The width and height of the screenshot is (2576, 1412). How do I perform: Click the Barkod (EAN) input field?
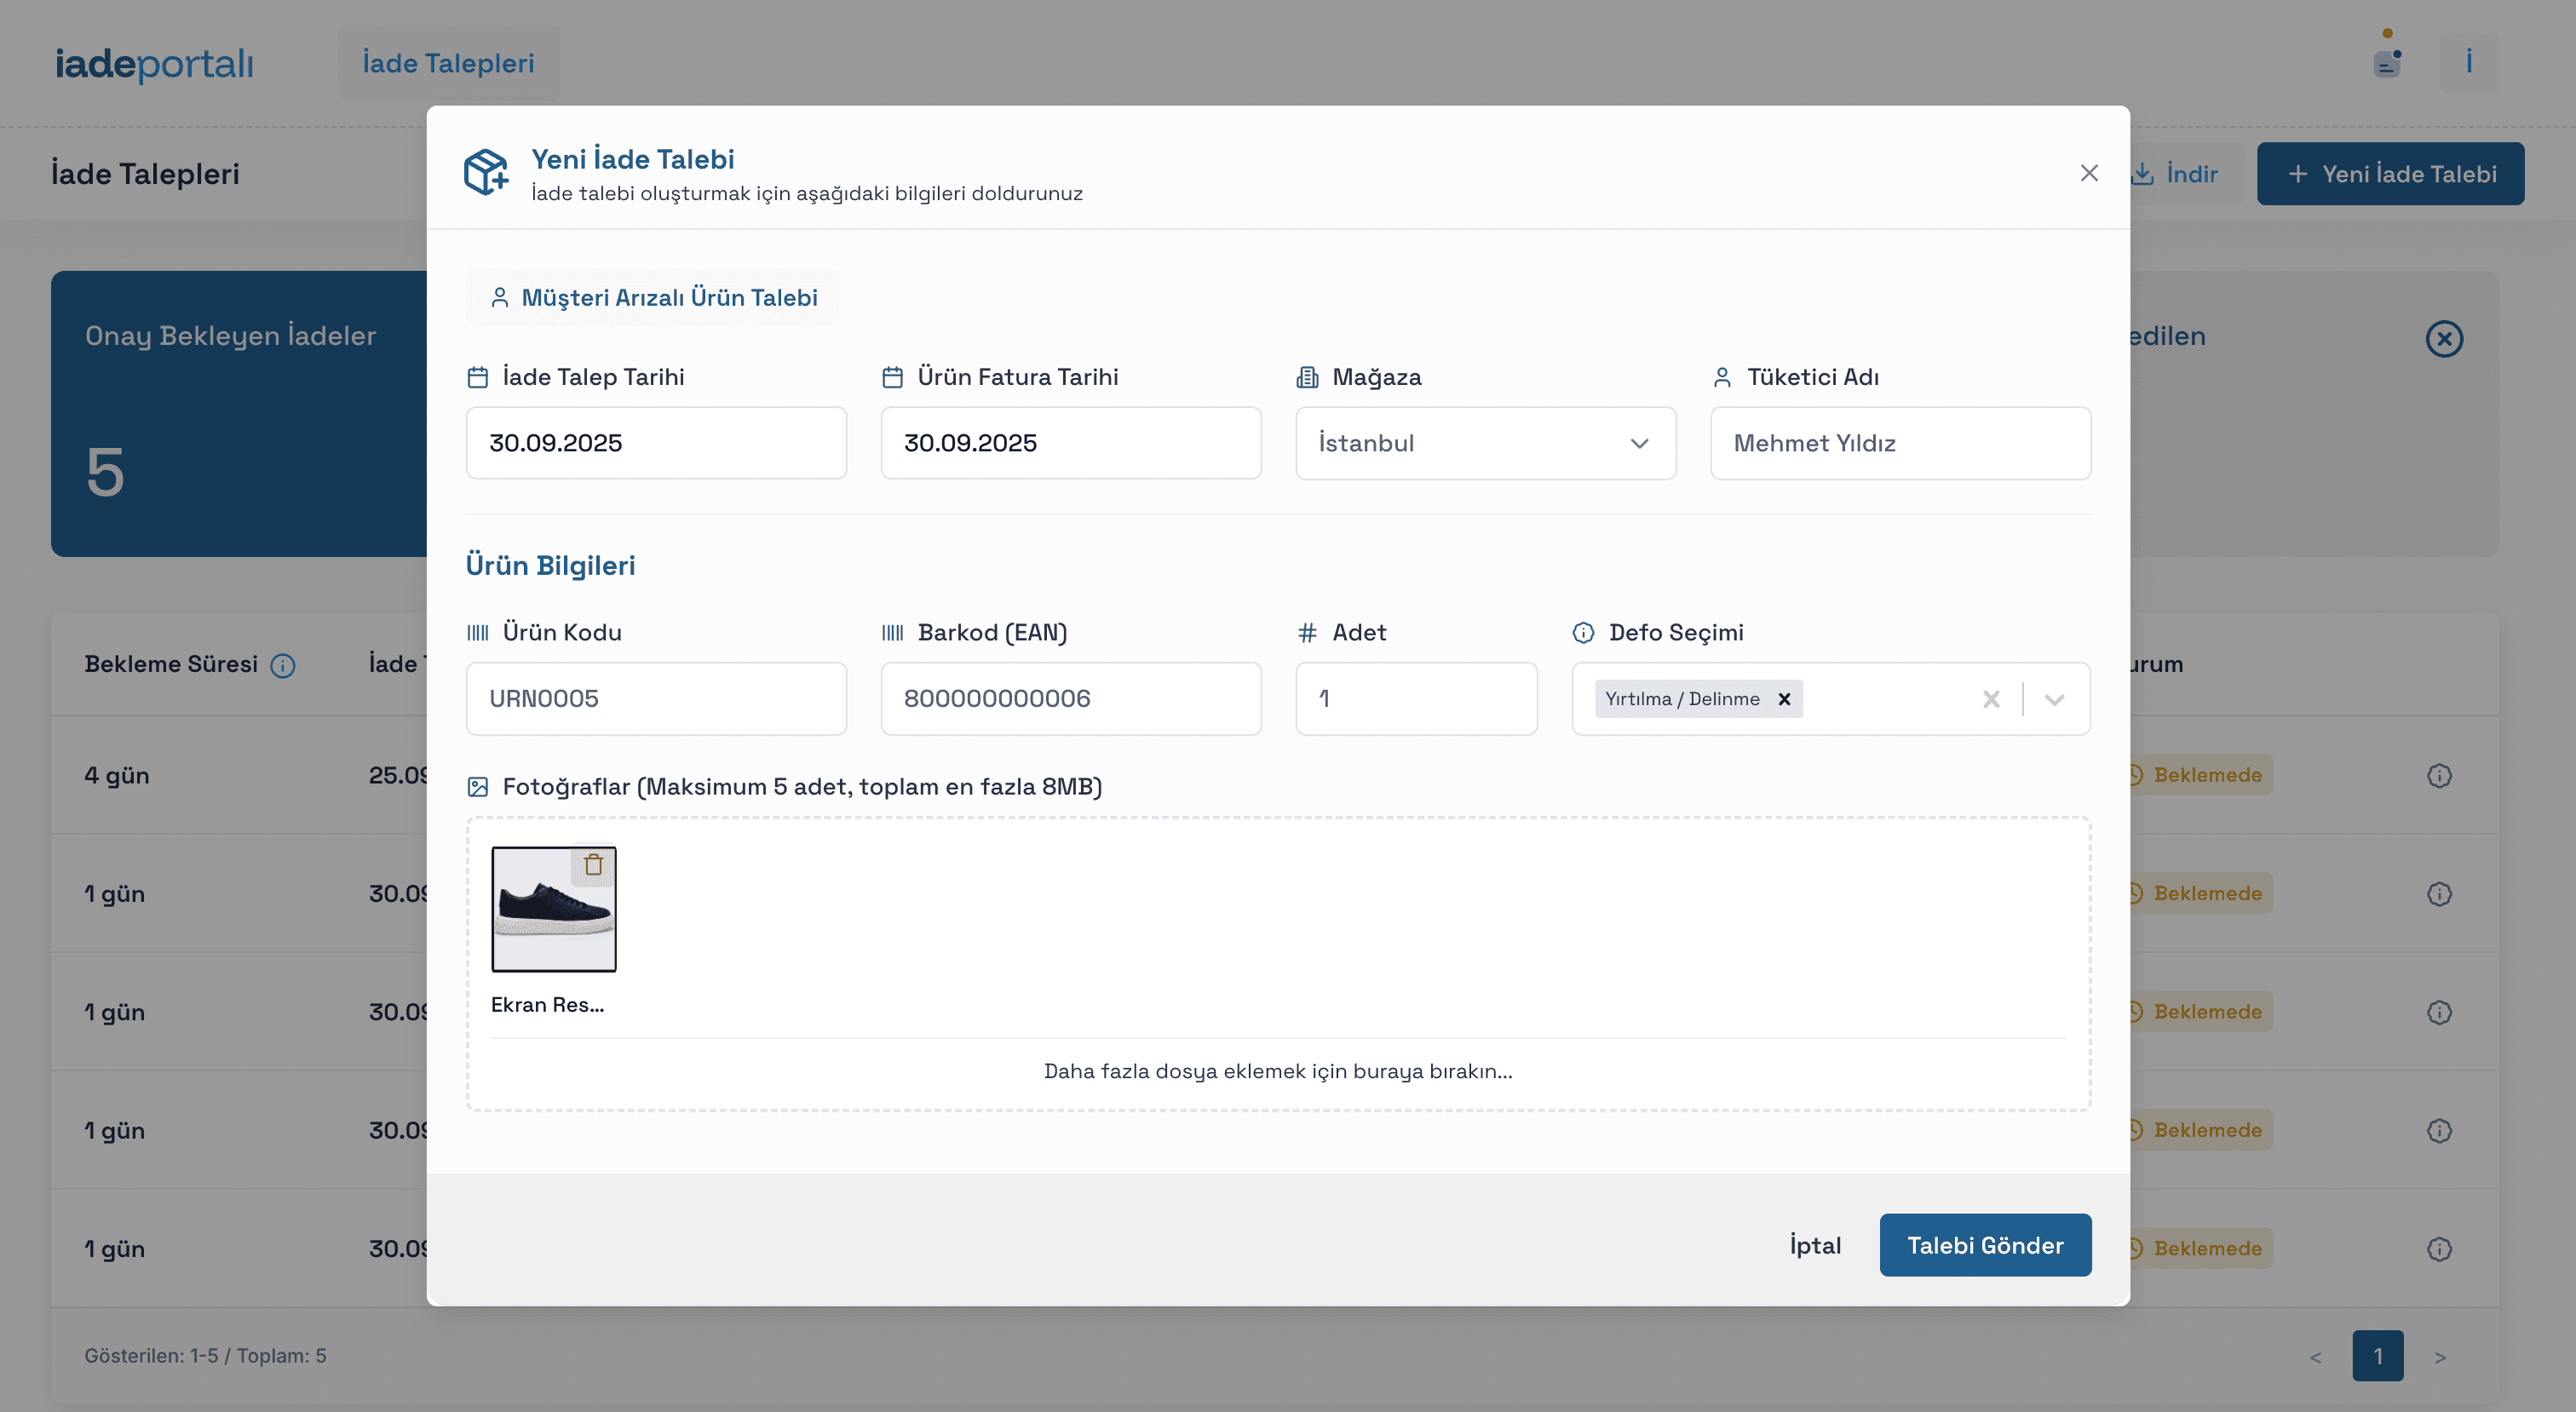click(1070, 699)
